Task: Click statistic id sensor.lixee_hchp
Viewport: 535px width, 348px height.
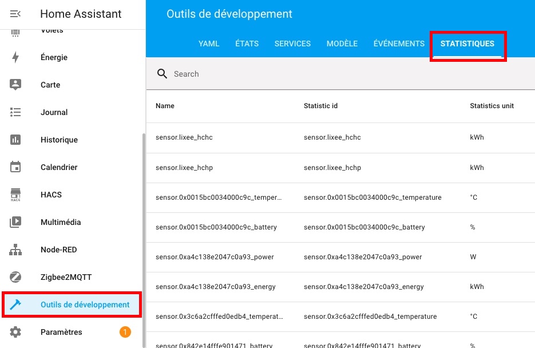Action: 332,168
